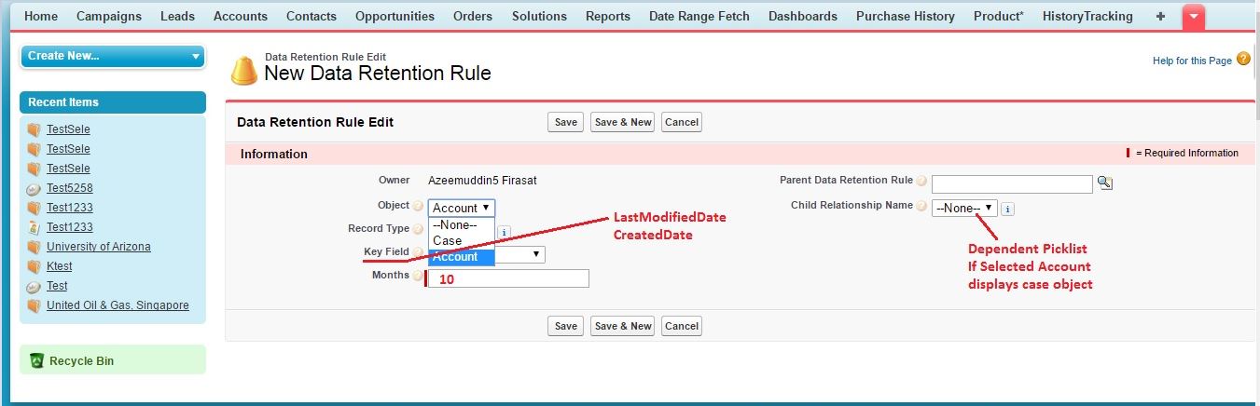Open the HistoryTracking tab
The height and width of the screenshot is (406, 1260).
pos(1087,16)
